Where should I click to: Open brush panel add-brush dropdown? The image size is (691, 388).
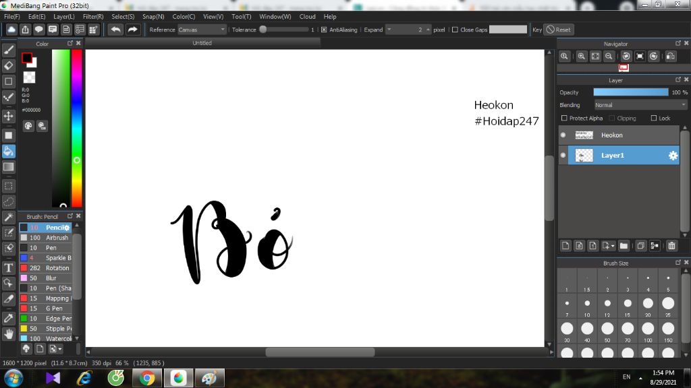coord(60,349)
